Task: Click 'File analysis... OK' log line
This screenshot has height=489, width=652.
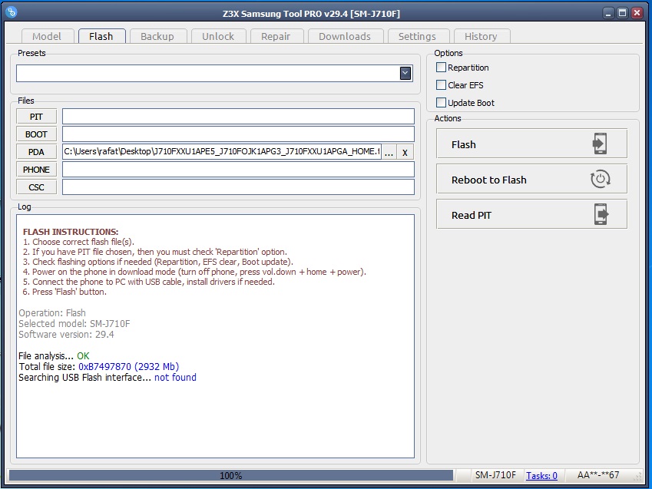Action: pyautogui.click(x=54, y=356)
